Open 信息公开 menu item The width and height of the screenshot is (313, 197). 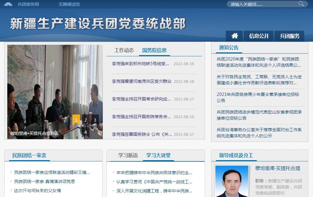(259, 36)
